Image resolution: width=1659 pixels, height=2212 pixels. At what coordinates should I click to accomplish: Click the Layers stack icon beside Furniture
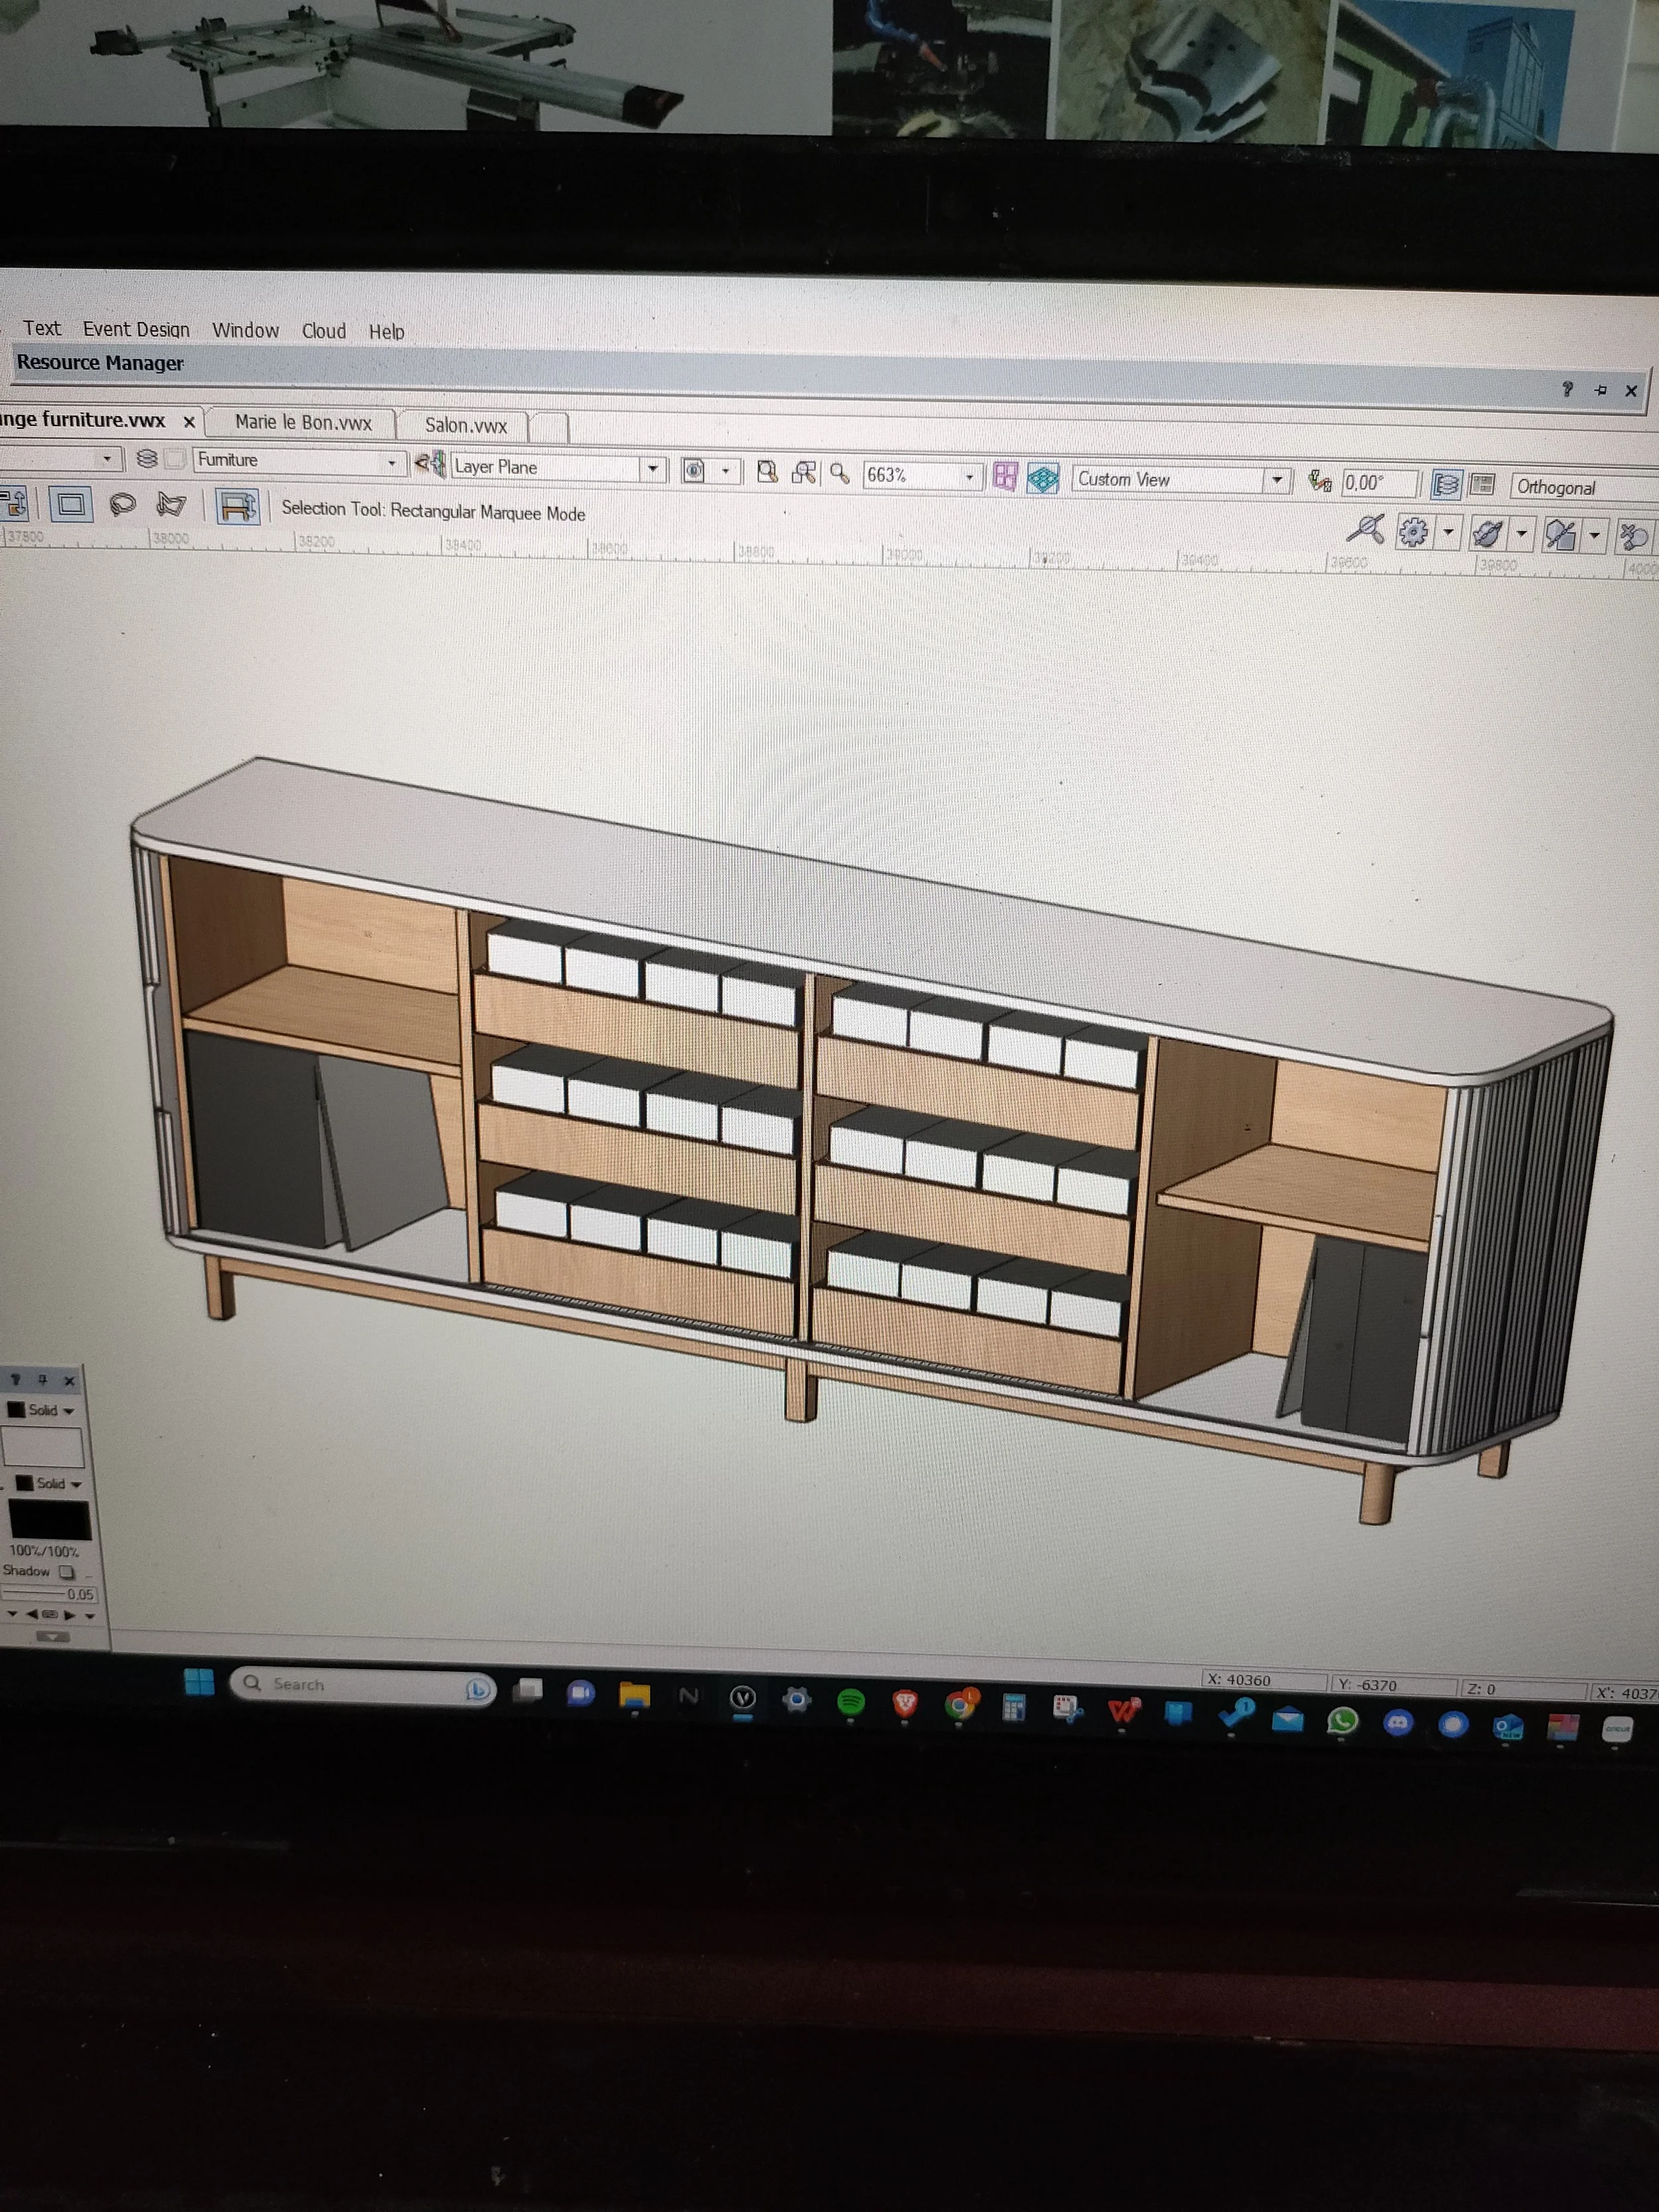(x=147, y=459)
